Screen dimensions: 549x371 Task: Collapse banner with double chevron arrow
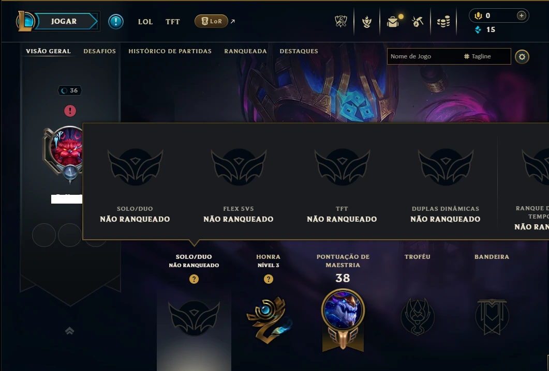70,331
